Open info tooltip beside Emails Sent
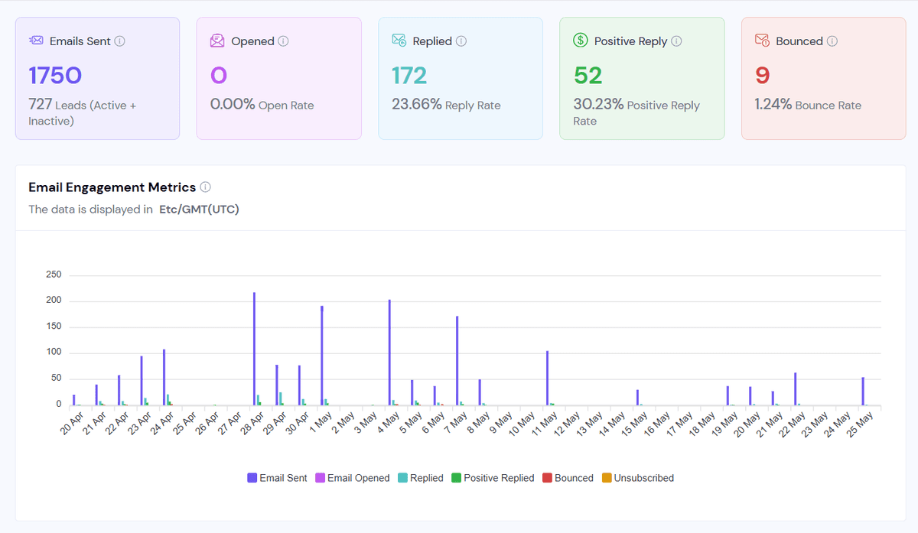This screenshot has width=918, height=533. (120, 41)
